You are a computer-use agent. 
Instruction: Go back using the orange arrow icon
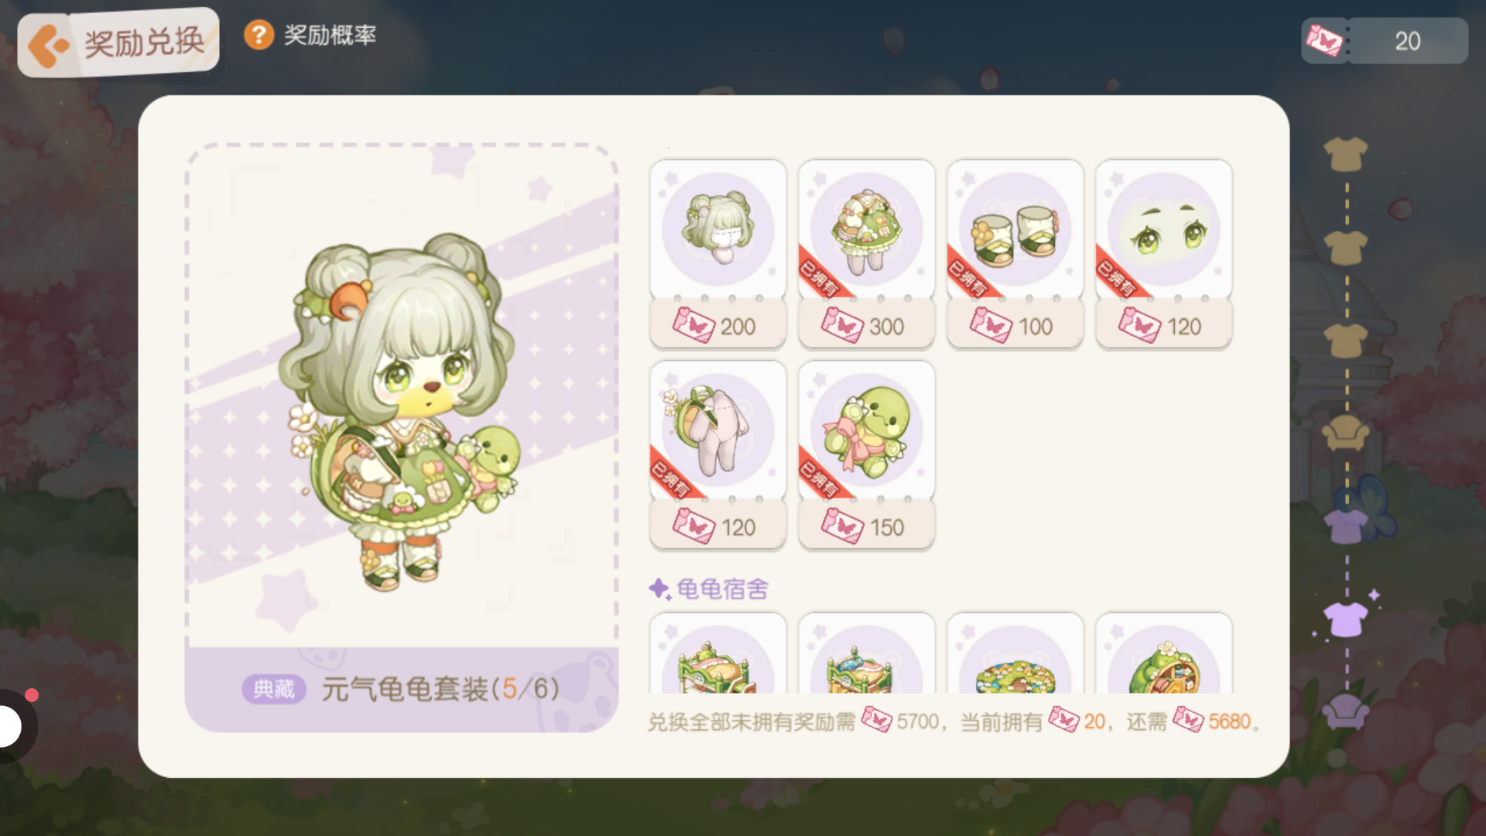(48, 45)
